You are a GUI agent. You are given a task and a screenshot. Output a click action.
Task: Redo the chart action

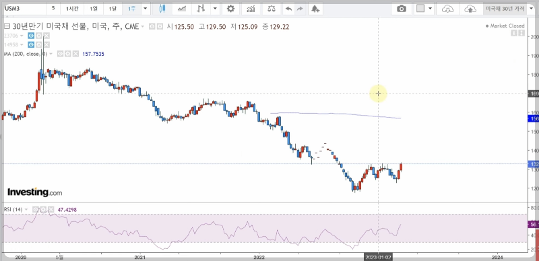(300, 9)
